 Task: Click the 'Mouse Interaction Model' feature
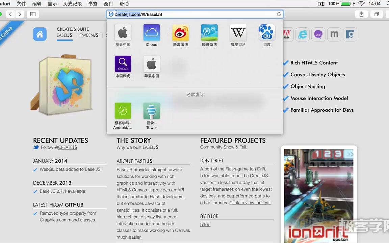pyautogui.click(x=319, y=98)
